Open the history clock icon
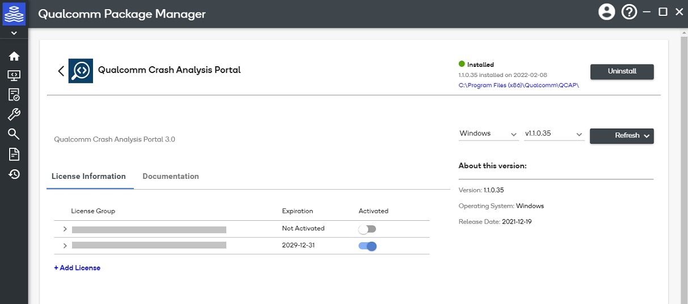Screen dimensions: 688x304 [x=14, y=174]
